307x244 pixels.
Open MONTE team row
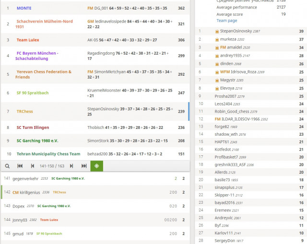click(x=95, y=8)
